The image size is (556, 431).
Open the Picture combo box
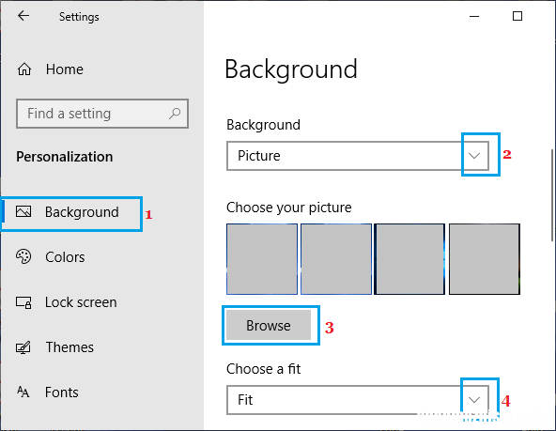click(358, 156)
